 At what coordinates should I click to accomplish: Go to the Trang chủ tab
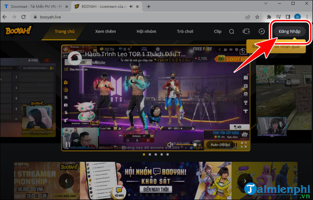65,31
